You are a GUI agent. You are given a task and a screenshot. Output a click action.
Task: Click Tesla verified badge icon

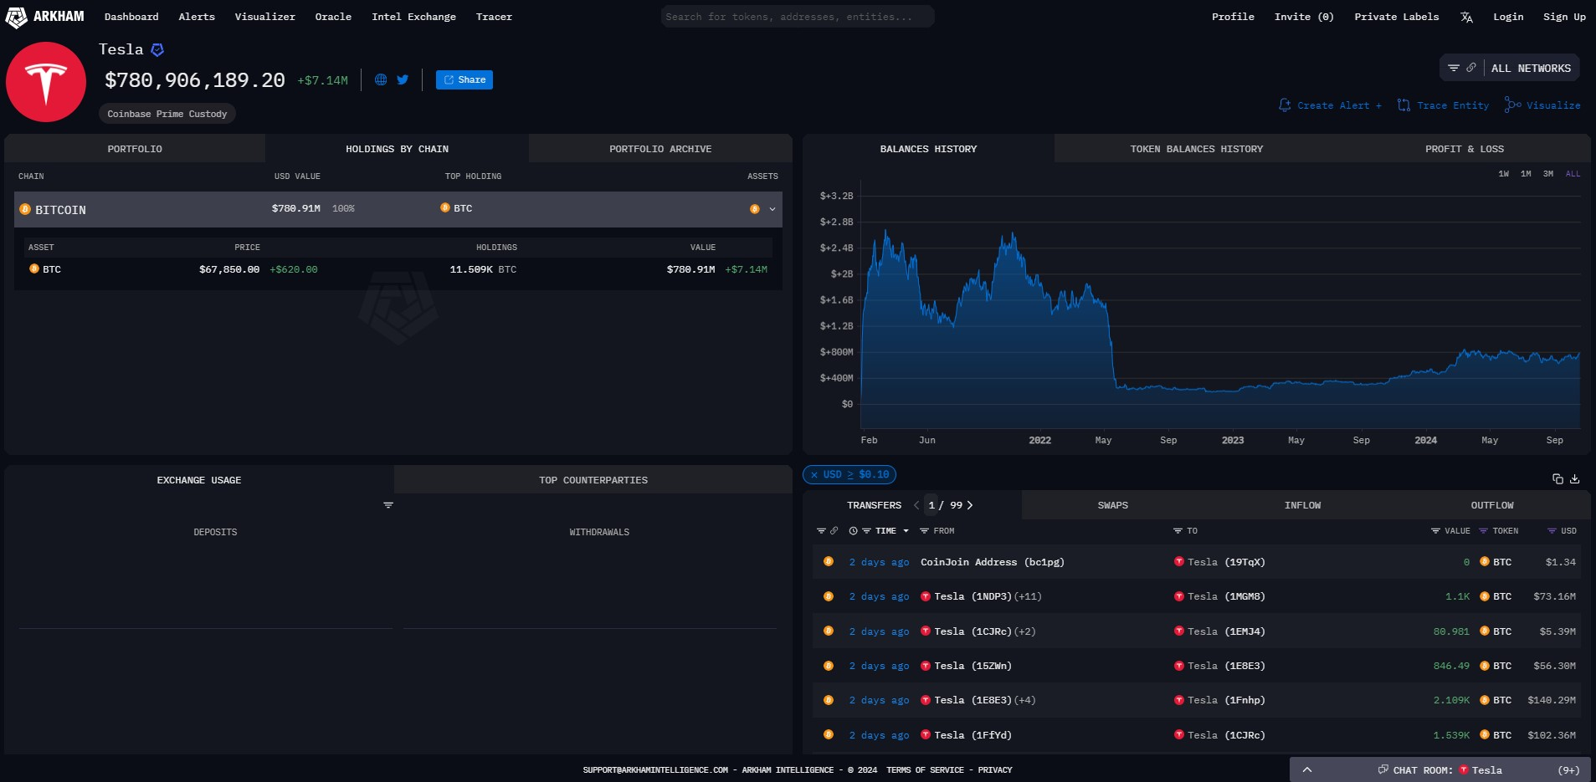pyautogui.click(x=157, y=50)
